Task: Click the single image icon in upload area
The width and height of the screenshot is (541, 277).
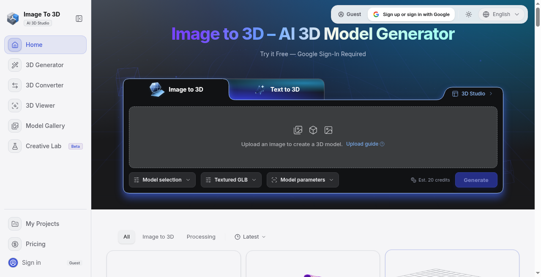Action: (328, 130)
